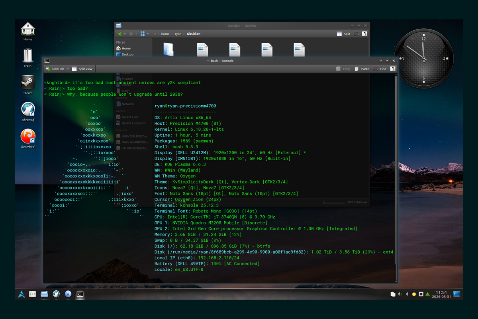Toggle Split View in Konsole
This screenshot has height=319, width=478.
[82, 69]
